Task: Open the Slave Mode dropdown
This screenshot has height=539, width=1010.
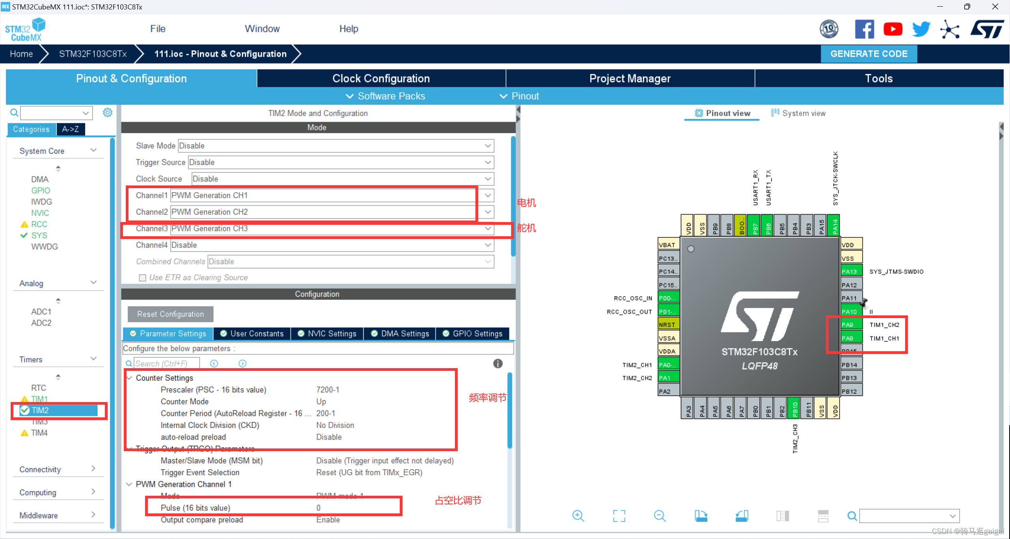Action: 488,146
